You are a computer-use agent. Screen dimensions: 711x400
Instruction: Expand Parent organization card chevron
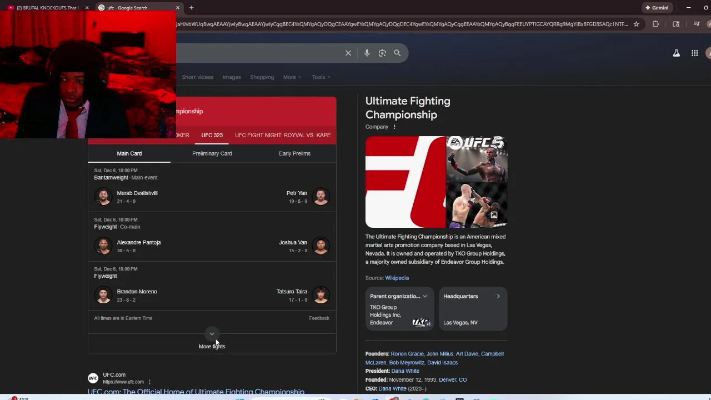tap(425, 296)
